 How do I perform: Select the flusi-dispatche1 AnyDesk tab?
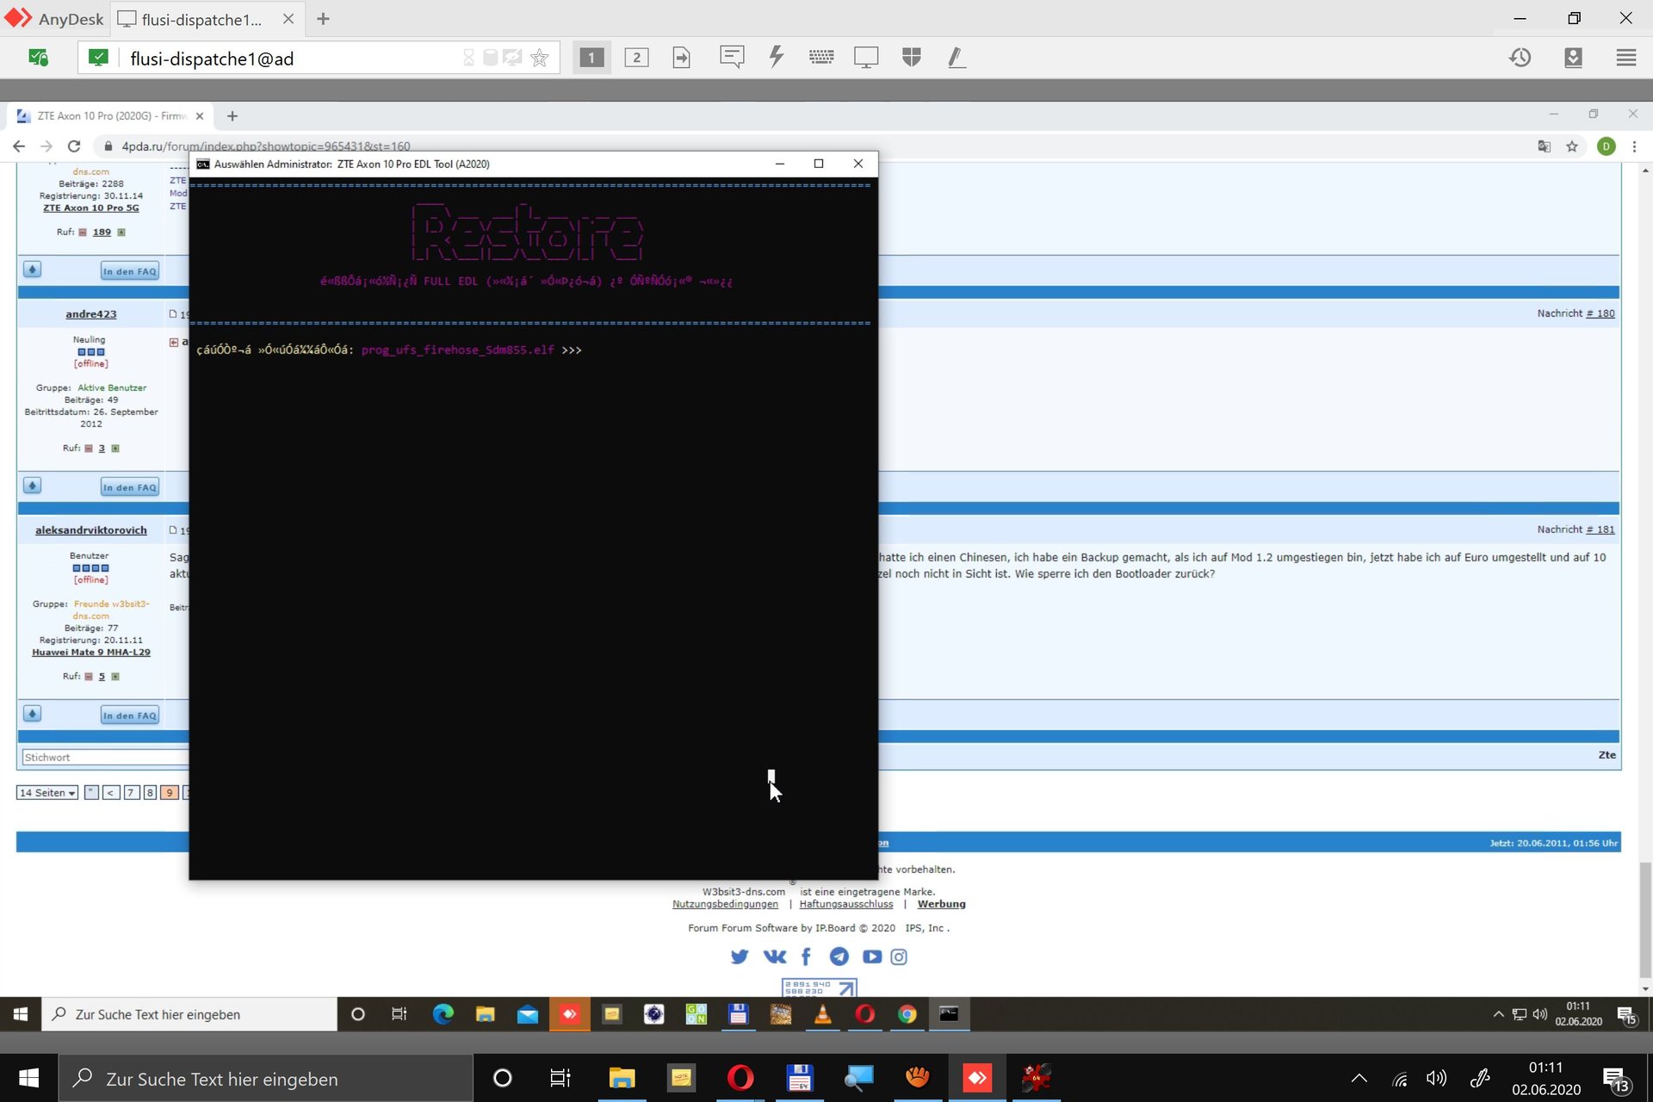pyautogui.click(x=200, y=19)
